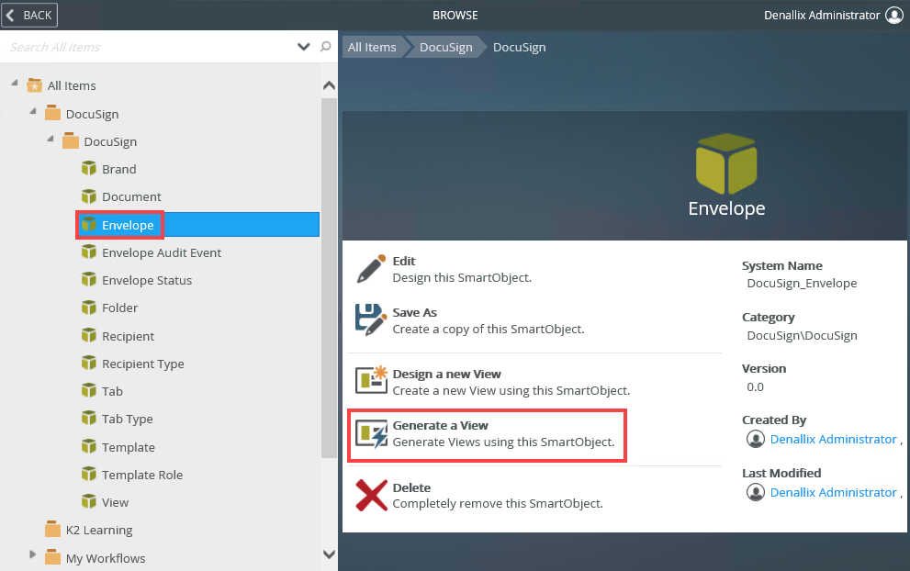Image resolution: width=910 pixels, height=571 pixels.
Task: Focus the Search All Items field
Action: 148,47
